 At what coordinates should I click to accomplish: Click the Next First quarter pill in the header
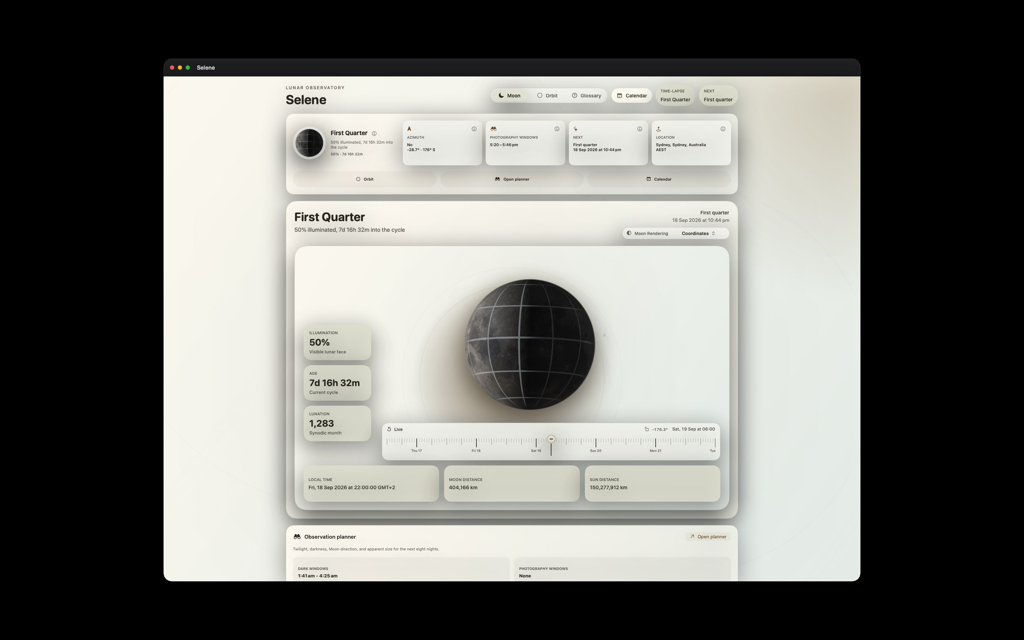(x=718, y=96)
